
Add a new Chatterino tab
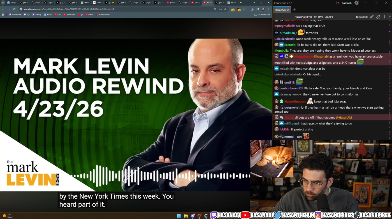tap(294, 9)
